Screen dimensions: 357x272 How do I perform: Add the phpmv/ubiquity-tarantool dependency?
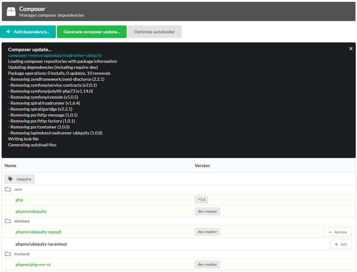[341, 244]
